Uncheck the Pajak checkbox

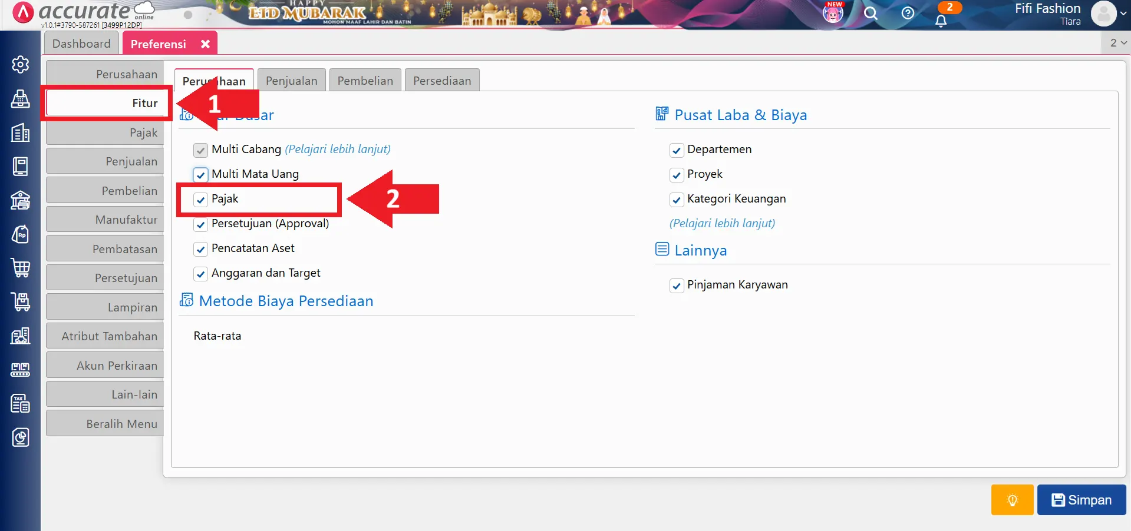201,200
